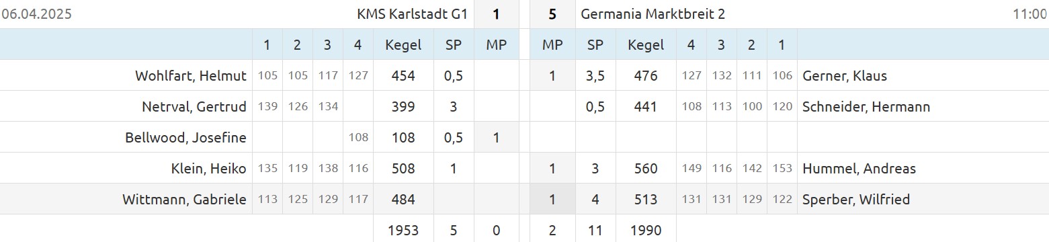Viewport: 1049px width, 242px height.
Task: Click home total Kegel 1953
Action: click(403, 231)
